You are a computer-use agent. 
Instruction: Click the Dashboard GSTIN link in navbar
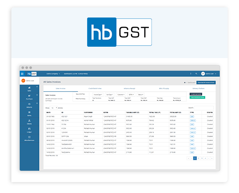pyautogui.click(x=76, y=74)
